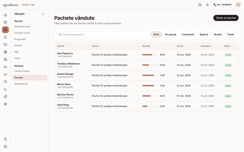Open the Integrations puzzle icon
Image resolution: width=244 pixels, height=152 pixels.
coord(5,97)
